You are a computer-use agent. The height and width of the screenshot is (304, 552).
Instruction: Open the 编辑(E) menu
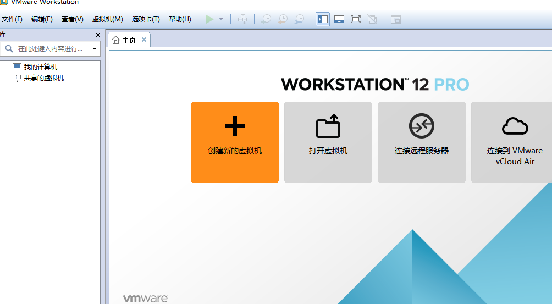(x=42, y=19)
